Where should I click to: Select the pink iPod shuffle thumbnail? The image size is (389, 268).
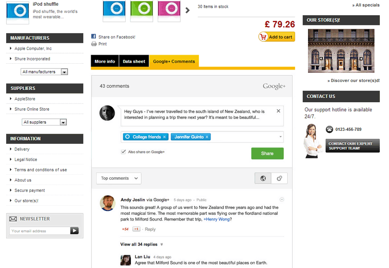(168, 10)
